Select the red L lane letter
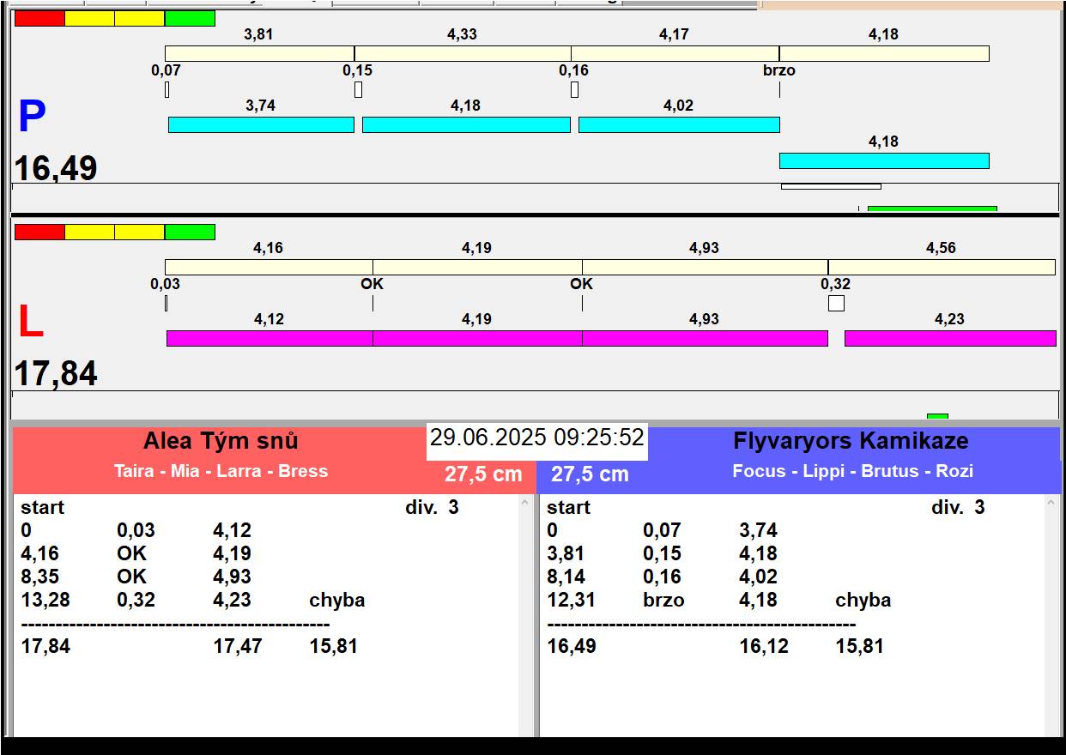Viewport: 1066px width, 755px height. click(30, 323)
